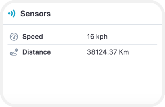Image resolution: width=165 pixels, height=107 pixels.
Task: Click the Distance route pins icon
Action: [x=14, y=52]
